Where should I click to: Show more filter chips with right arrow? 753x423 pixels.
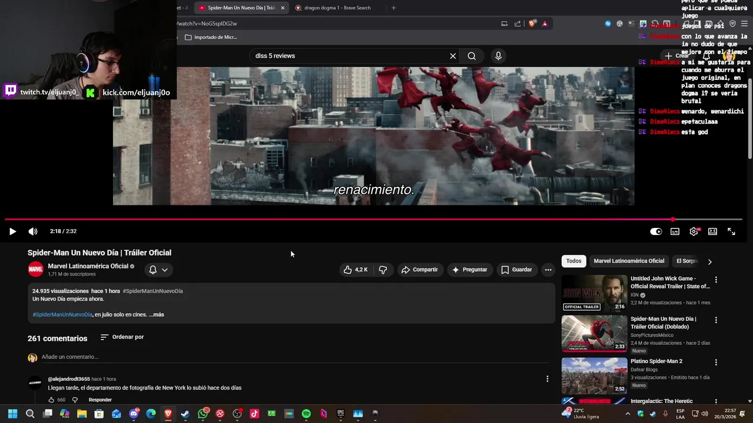(709, 261)
